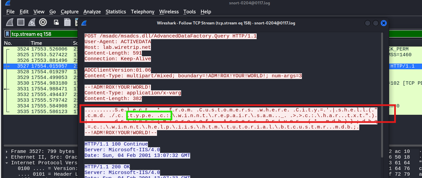Click the Start capturing packets shark fin icon
Image resolution: width=422 pixels, height=178 pixels.
10,22
